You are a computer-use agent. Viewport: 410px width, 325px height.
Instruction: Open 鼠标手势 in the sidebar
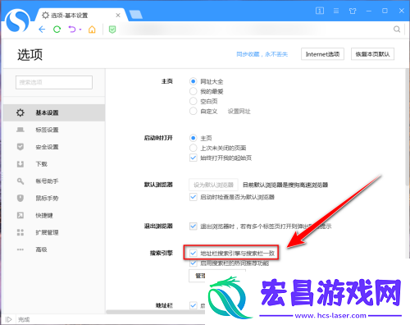tap(54, 198)
